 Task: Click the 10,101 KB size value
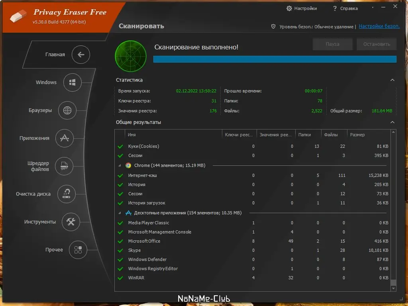point(379,250)
